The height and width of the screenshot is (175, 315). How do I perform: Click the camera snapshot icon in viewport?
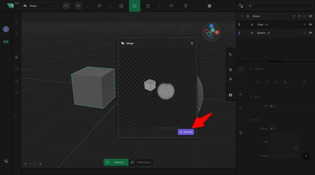tap(230, 95)
